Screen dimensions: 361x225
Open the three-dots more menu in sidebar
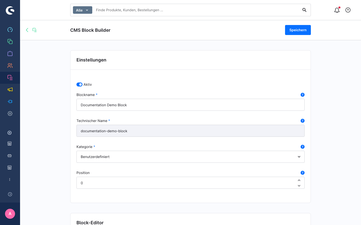click(10, 179)
